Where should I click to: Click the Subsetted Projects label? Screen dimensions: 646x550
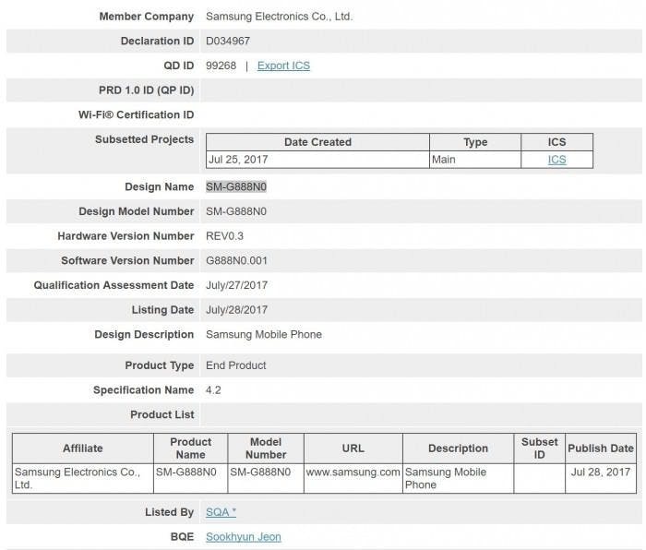pos(144,139)
